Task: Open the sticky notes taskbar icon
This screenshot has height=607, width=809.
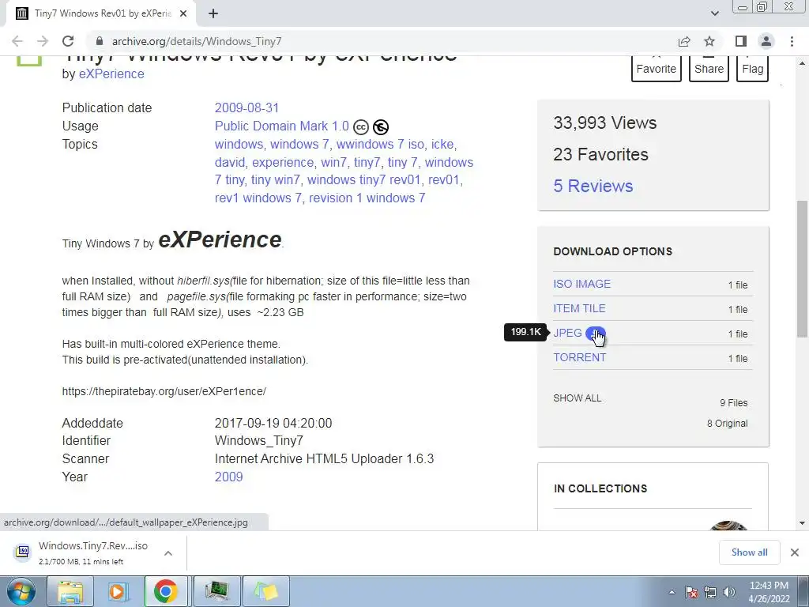Action: pos(265,591)
